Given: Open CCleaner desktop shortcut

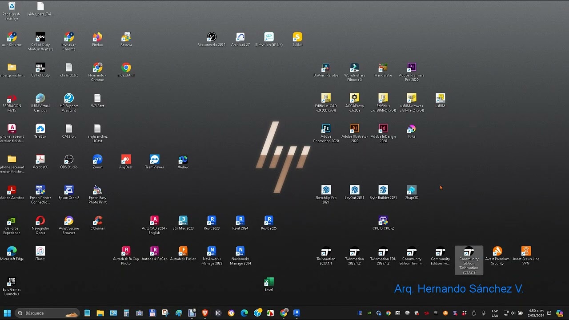Looking at the screenshot, I should pos(97,223).
